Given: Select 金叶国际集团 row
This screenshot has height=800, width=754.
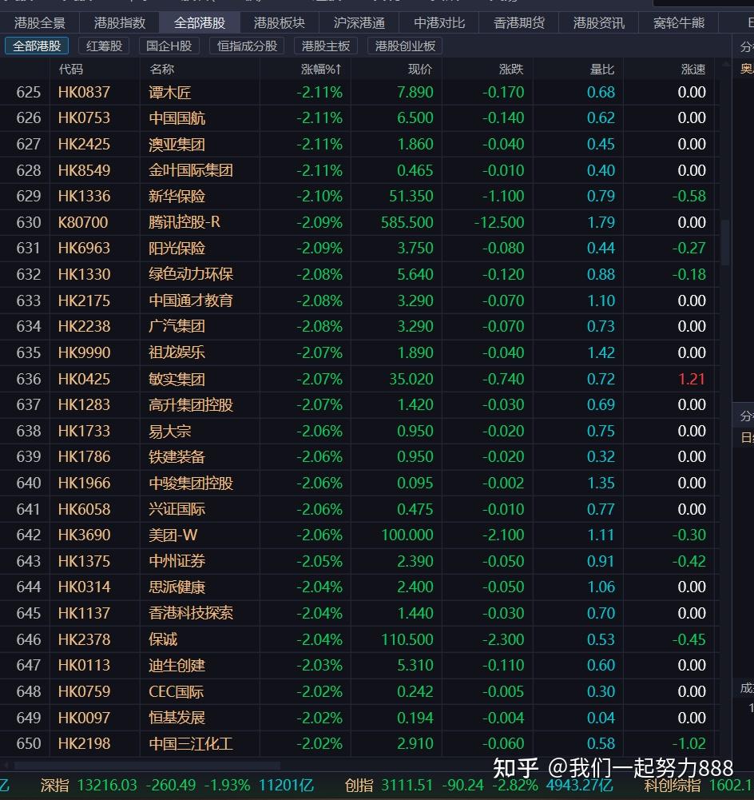Looking at the screenshot, I should (359, 170).
